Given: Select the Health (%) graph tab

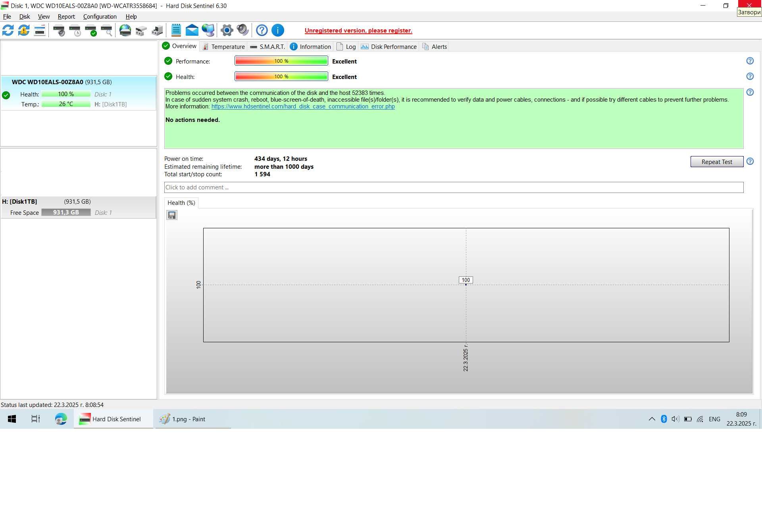Looking at the screenshot, I should (x=181, y=203).
